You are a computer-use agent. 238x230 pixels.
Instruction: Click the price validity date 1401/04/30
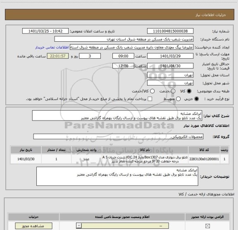(170, 66)
